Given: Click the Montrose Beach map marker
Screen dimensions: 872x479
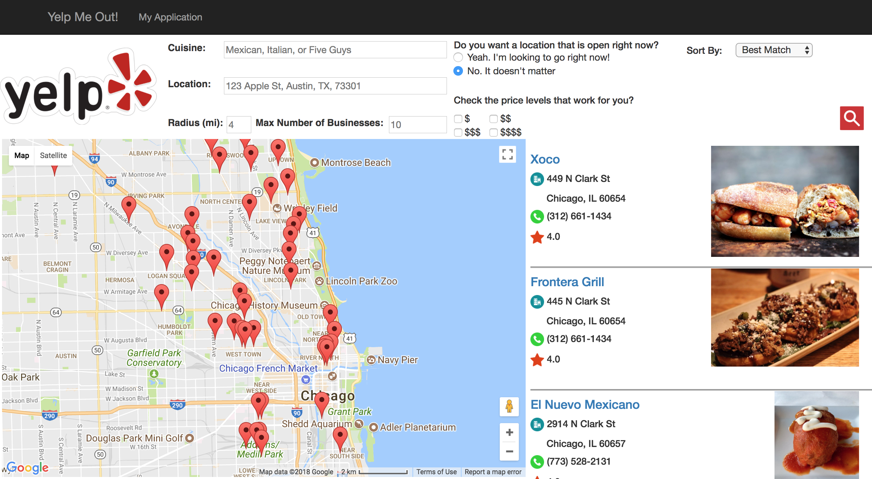Looking at the screenshot, I should tap(314, 163).
